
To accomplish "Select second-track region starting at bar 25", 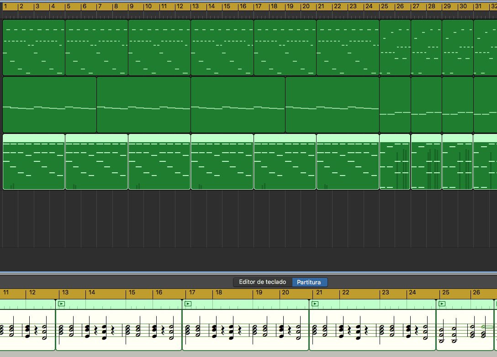I will coord(395,105).
